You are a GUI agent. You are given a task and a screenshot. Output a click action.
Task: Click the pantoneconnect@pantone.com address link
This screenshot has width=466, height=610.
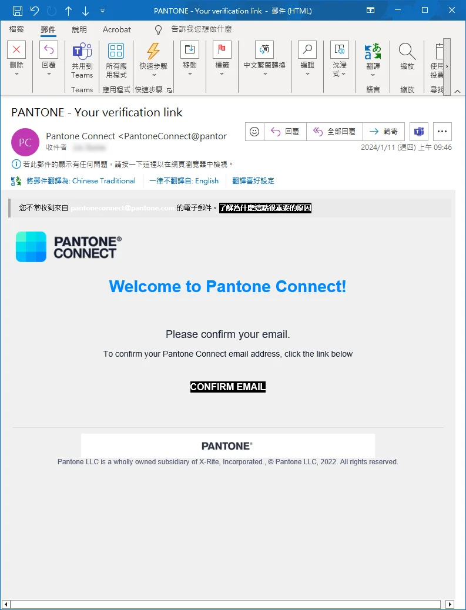123,208
